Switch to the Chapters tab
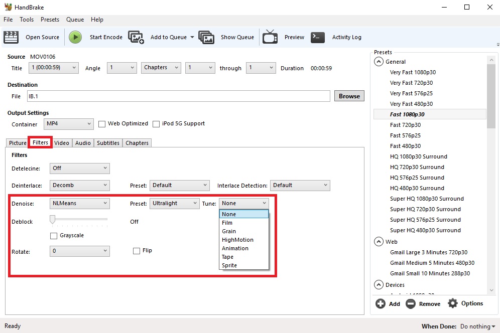Image resolution: width=500 pixels, height=333 pixels. click(x=137, y=143)
